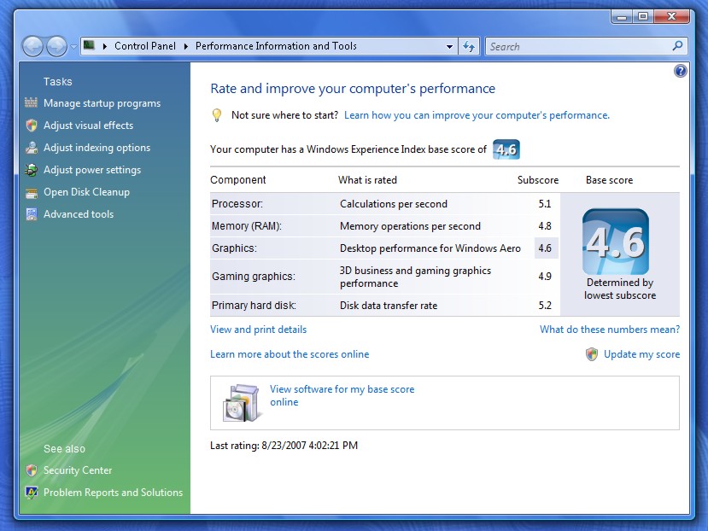Click 'Memory operations per second' text

click(410, 226)
